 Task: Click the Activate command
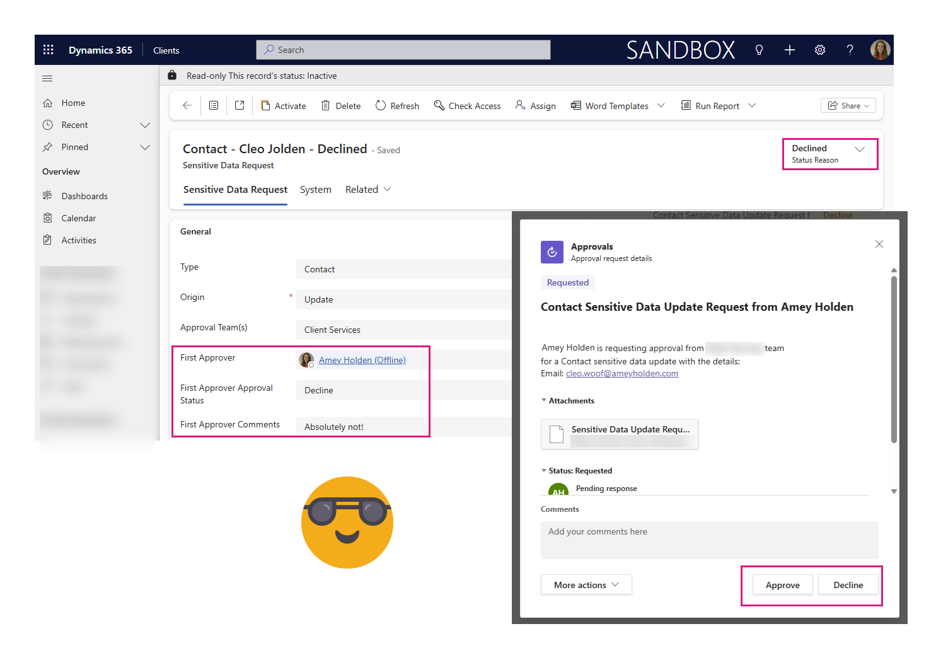pos(284,106)
